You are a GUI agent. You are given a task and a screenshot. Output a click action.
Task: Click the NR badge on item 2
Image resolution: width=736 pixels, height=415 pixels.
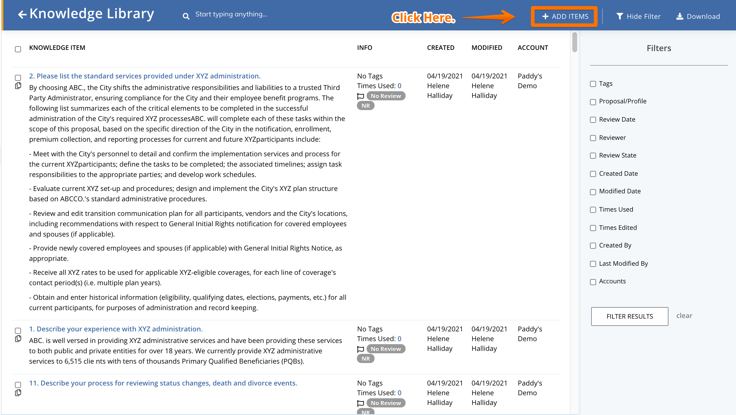pyautogui.click(x=366, y=106)
